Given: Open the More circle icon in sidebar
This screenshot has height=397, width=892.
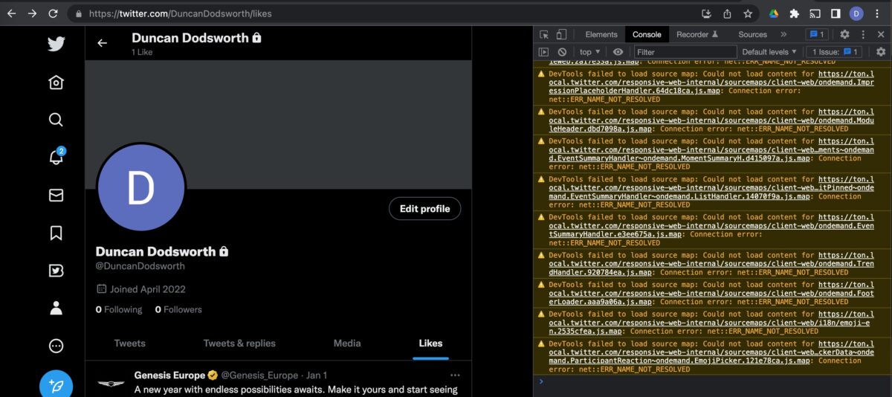Looking at the screenshot, I should point(56,346).
